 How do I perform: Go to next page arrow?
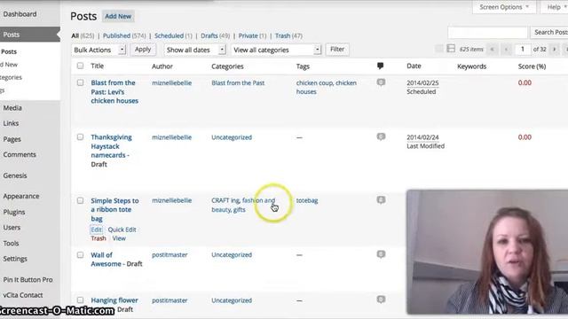(x=554, y=50)
